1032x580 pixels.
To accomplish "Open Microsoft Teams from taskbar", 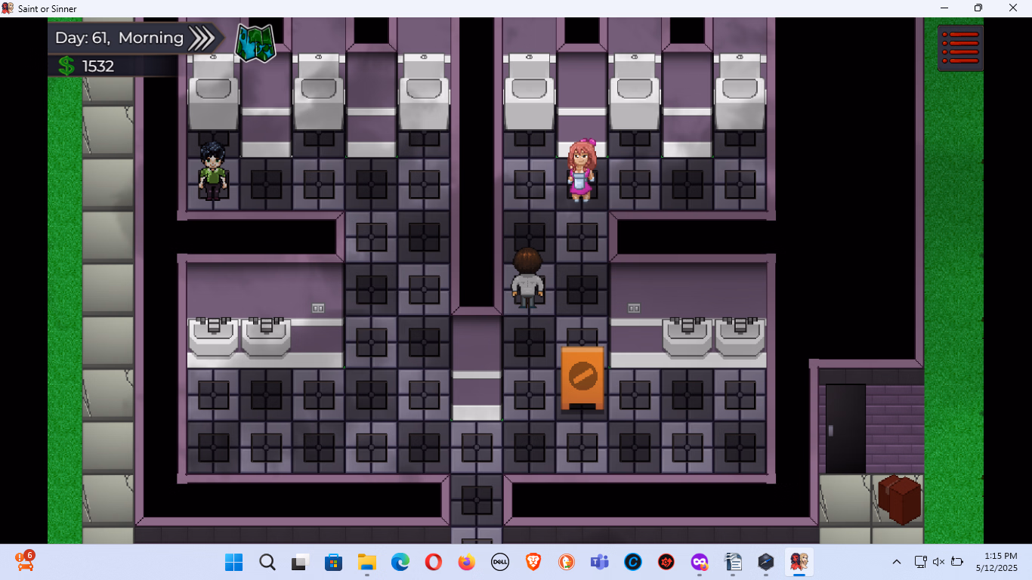I will (599, 562).
